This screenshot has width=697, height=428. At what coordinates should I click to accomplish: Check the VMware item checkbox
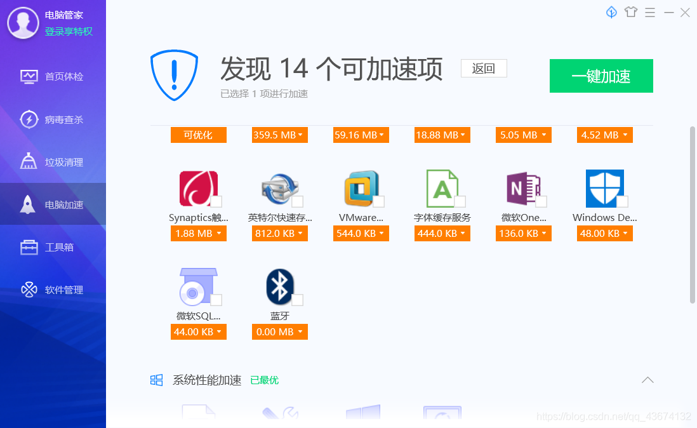[379, 201]
